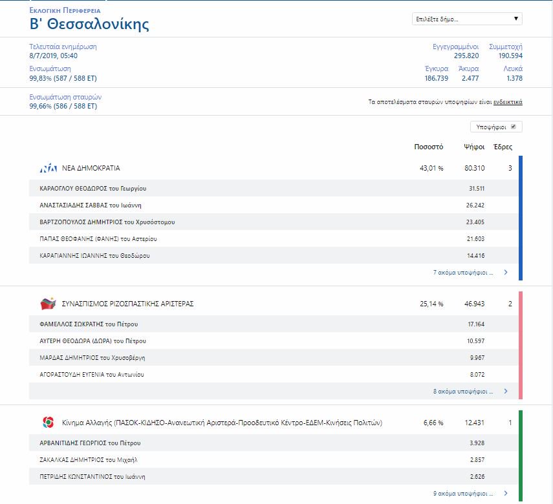
Task: Click the Νέα Δημοκρατία party logo
Action: point(49,168)
